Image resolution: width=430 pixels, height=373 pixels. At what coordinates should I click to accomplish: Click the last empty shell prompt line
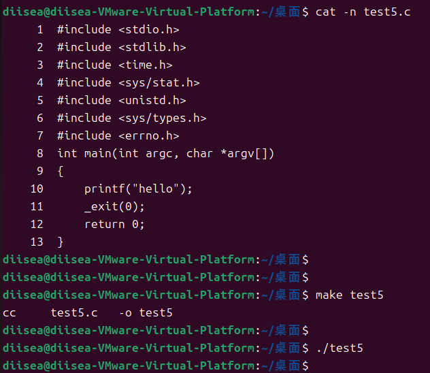(x=156, y=366)
